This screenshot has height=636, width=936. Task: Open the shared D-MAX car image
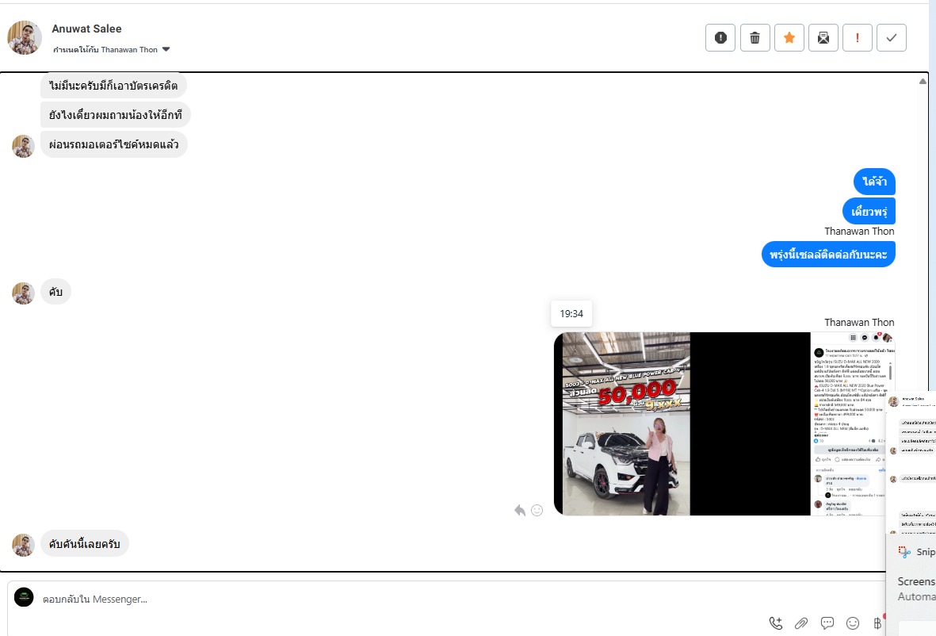tap(724, 423)
